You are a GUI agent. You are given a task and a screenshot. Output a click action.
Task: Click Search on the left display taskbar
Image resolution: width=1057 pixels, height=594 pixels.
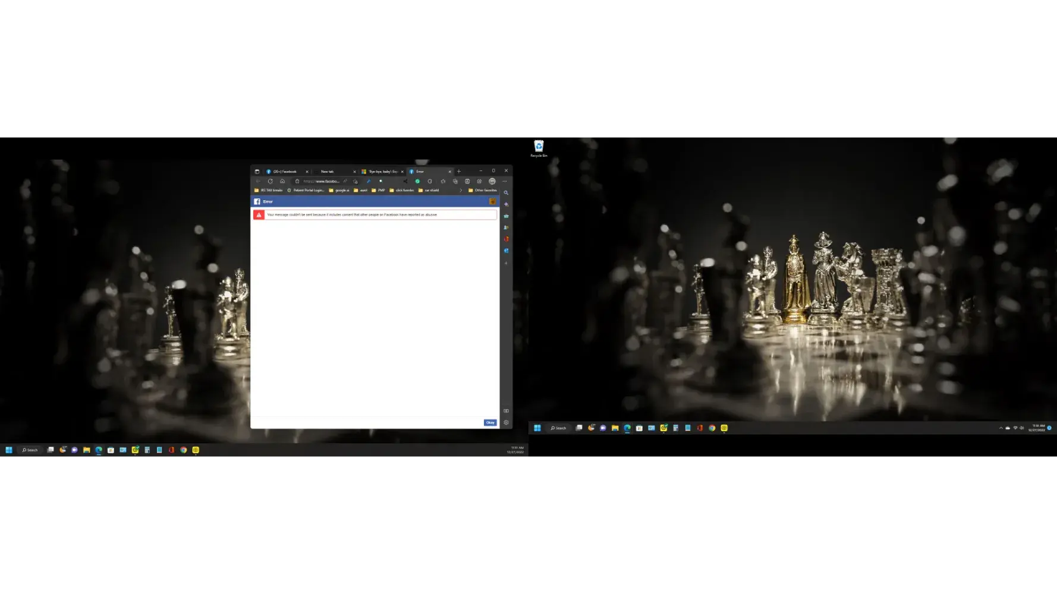coord(30,450)
